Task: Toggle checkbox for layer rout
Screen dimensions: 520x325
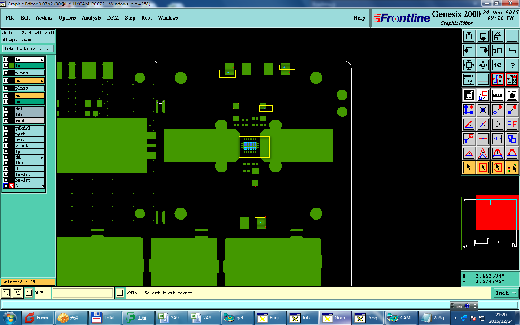Action: click(x=6, y=121)
